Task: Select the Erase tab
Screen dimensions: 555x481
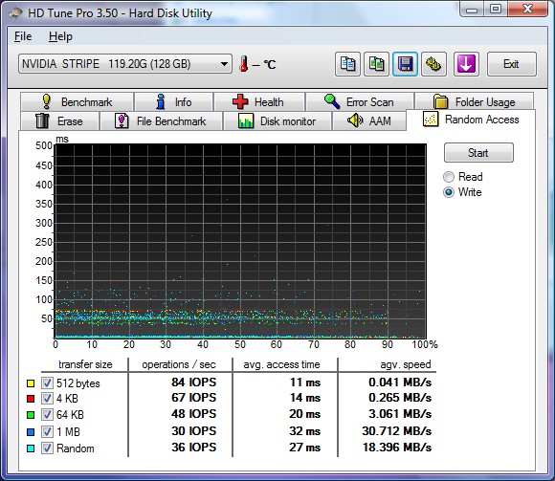Action: (60, 120)
